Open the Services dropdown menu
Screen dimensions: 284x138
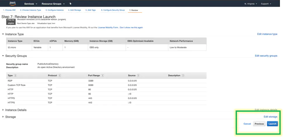[31, 4]
